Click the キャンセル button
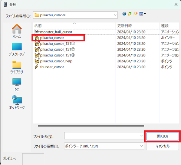 pyautogui.click(x=162, y=146)
